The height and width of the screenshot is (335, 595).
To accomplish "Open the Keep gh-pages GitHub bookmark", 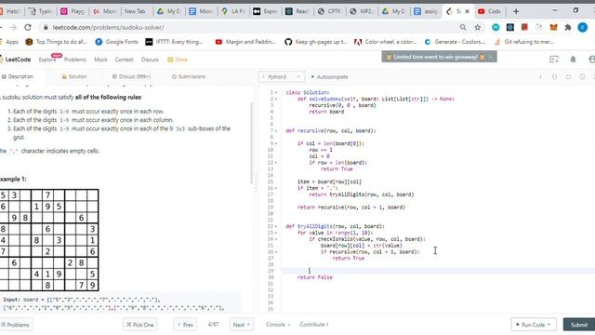I will [316, 42].
